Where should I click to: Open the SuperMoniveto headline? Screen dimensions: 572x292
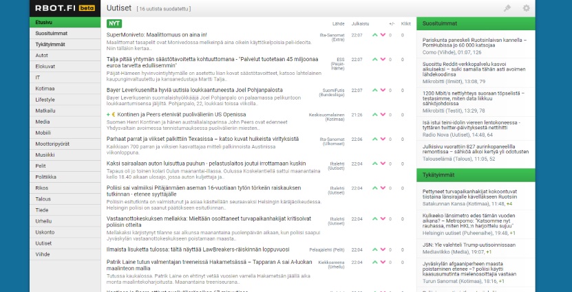[x=157, y=34]
